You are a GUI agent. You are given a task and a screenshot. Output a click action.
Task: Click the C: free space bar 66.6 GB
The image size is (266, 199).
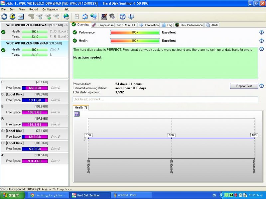pyautogui.click(x=35, y=88)
